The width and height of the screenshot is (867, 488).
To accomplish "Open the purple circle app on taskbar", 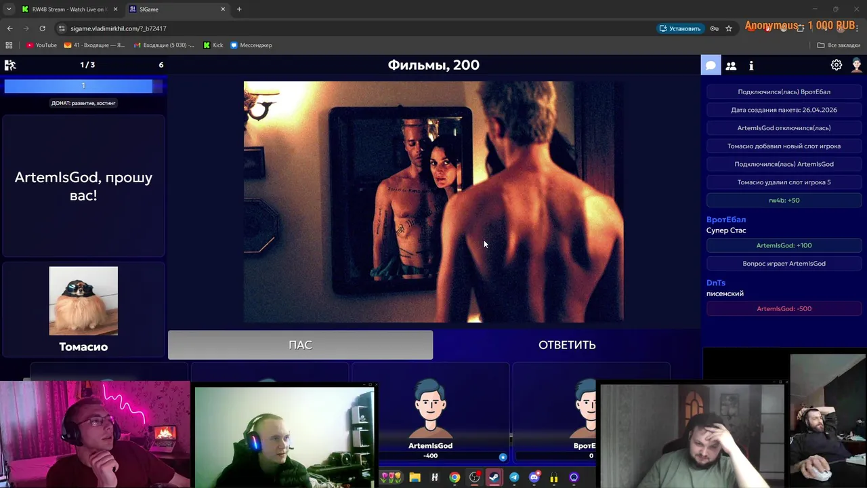I will [x=574, y=478].
